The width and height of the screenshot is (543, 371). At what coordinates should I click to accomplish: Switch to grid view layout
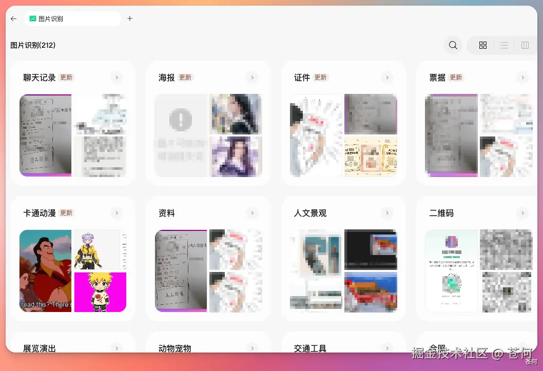[x=483, y=45]
